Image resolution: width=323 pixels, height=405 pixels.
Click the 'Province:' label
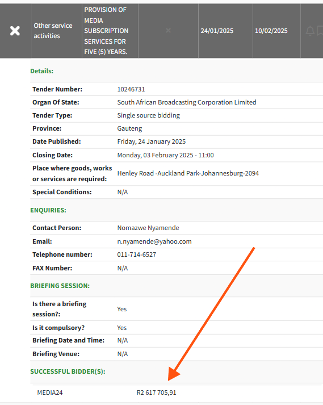(47, 128)
